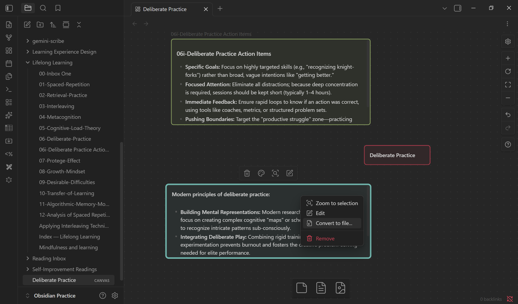The width and height of the screenshot is (518, 304).
Task: Open graph view icon in ribbon
Action: 9,37
